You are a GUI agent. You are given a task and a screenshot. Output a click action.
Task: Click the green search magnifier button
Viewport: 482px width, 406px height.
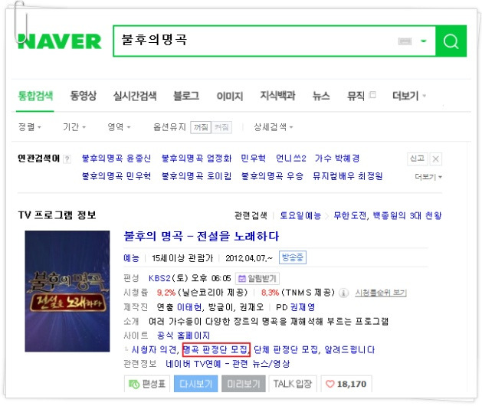click(451, 41)
